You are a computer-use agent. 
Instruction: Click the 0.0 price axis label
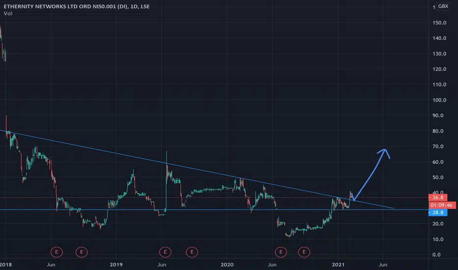coord(436,255)
